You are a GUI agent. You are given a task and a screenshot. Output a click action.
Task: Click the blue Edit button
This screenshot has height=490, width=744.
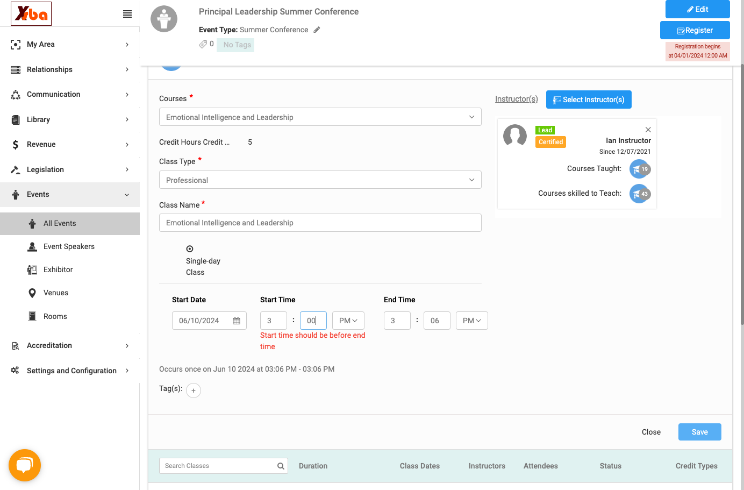pos(698,9)
